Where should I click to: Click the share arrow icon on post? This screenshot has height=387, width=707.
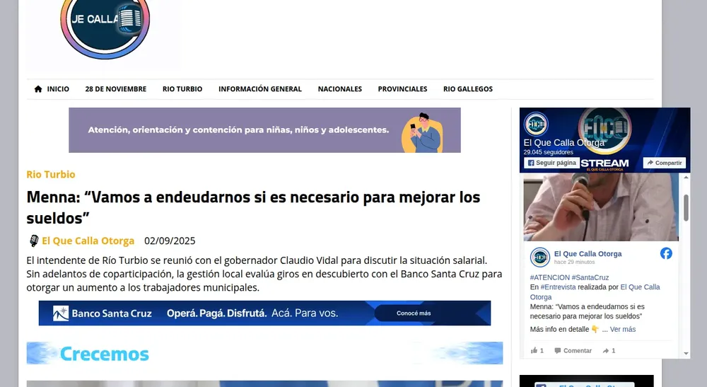tap(606, 350)
